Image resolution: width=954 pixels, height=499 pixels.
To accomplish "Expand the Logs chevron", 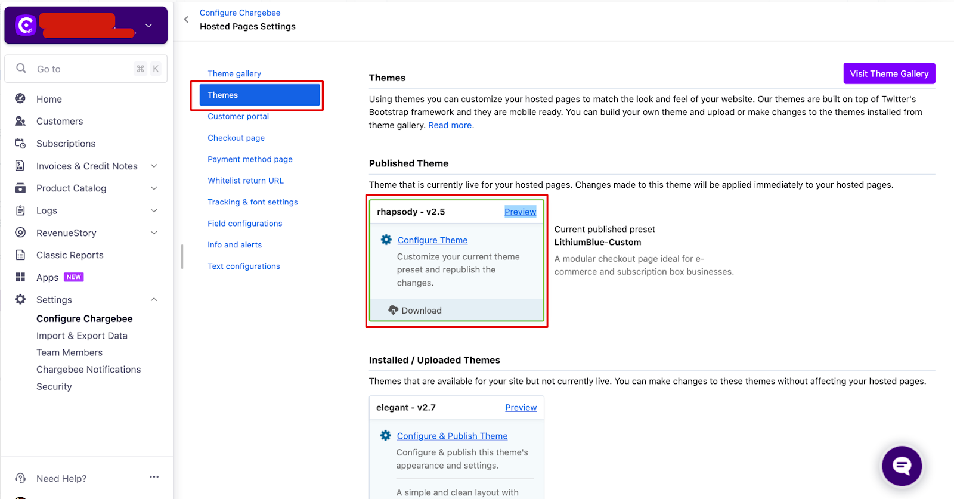I will click(154, 210).
